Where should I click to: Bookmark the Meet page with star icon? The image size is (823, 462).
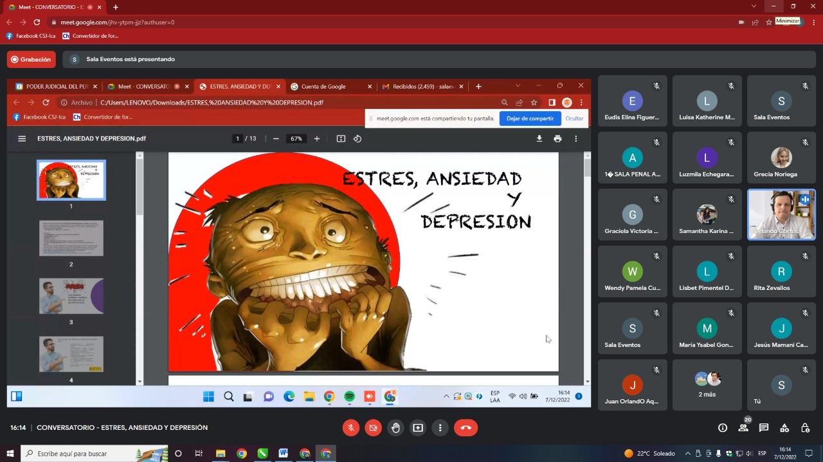click(769, 22)
